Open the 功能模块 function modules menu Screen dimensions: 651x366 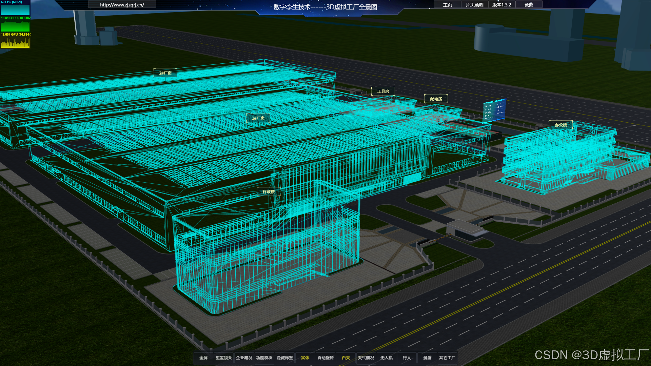264,358
